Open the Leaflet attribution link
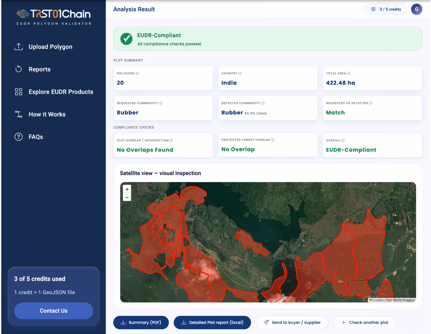Image resolution: width=431 pixels, height=334 pixels. [x=378, y=300]
